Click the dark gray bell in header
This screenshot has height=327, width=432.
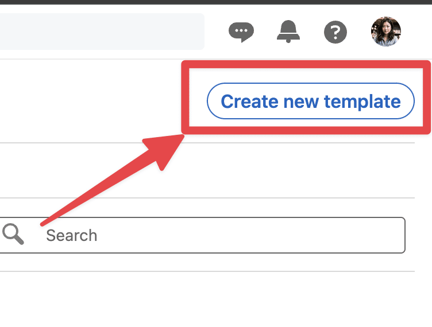288,32
